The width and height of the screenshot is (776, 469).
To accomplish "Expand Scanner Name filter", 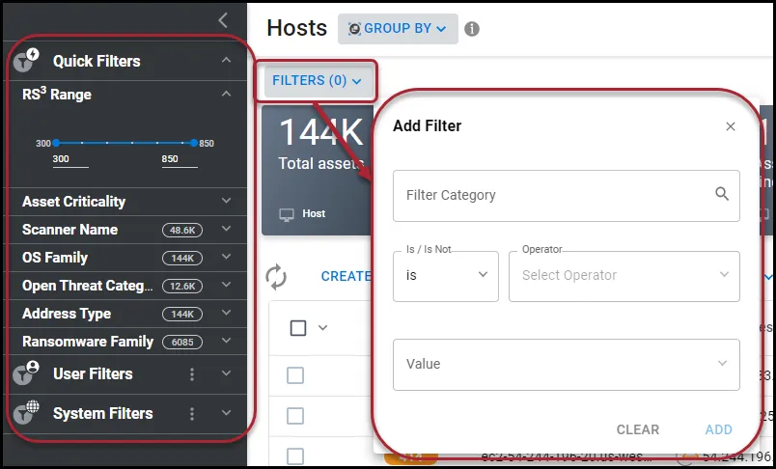I will tap(226, 229).
